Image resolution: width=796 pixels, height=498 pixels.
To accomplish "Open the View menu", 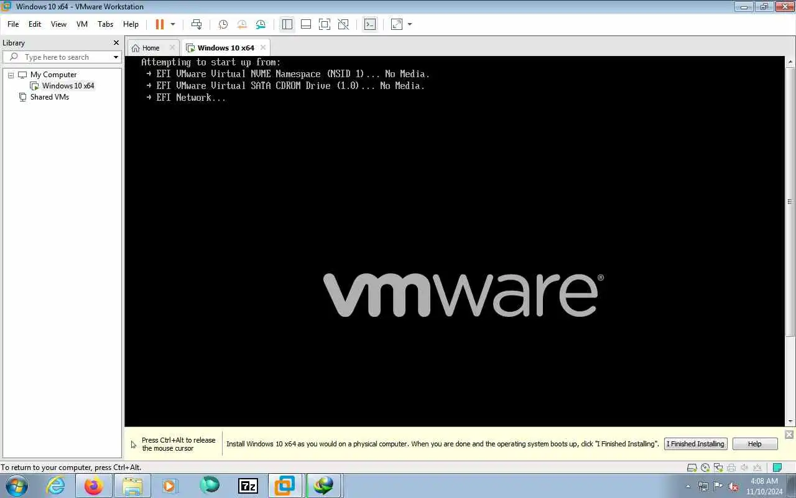I will 58,24.
